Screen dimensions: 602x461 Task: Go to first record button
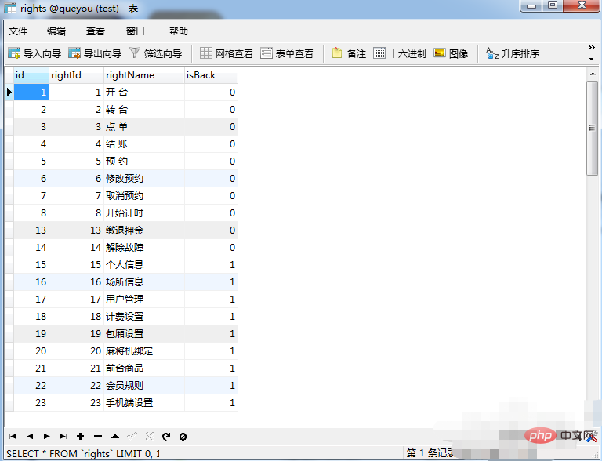pos(13,436)
